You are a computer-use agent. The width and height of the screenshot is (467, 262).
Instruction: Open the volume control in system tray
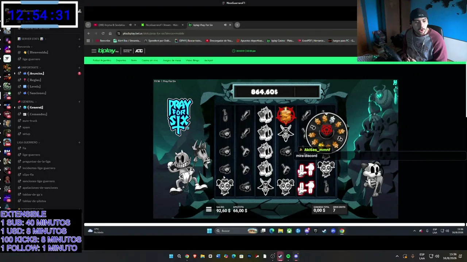pyautogui.click(x=437, y=256)
